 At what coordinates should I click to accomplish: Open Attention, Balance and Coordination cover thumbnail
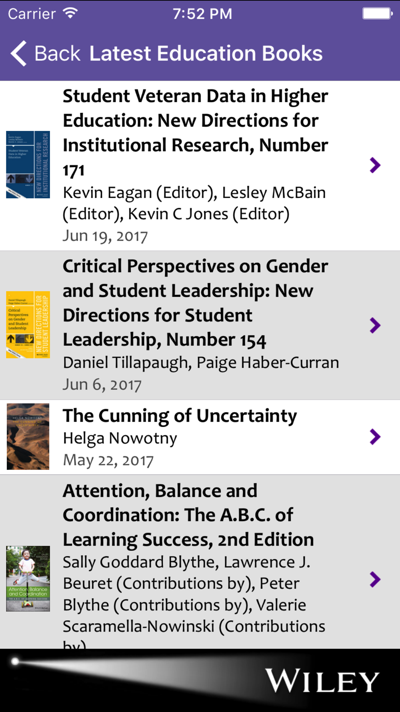[28, 579]
